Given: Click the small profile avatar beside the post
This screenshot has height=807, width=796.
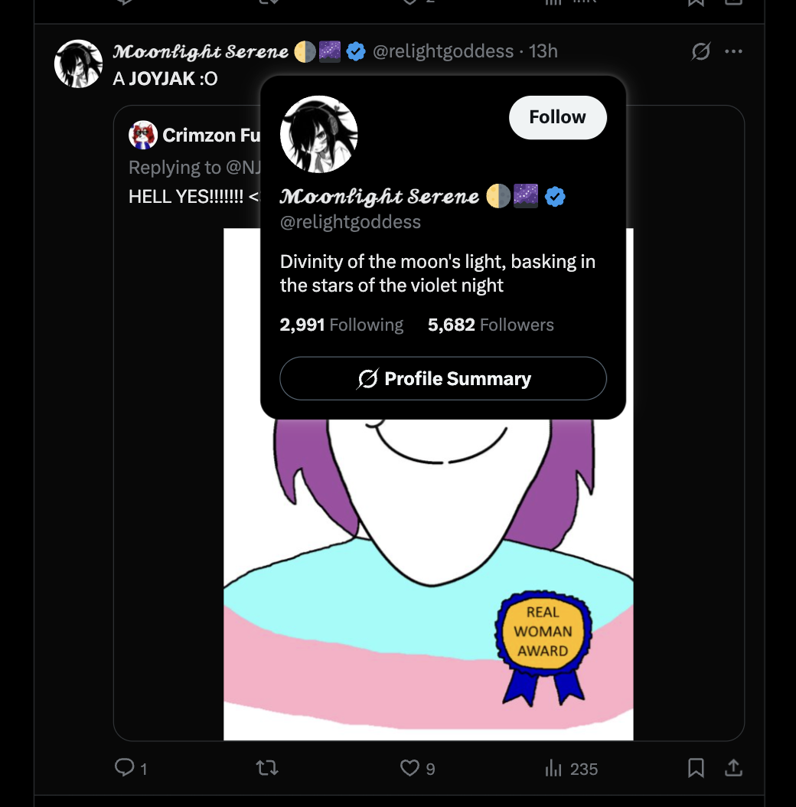Looking at the screenshot, I should click(x=78, y=64).
